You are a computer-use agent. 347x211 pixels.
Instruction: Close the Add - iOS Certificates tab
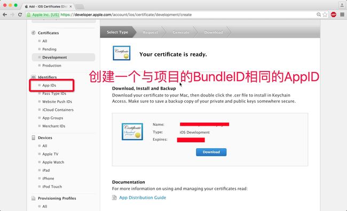click(x=70, y=6)
